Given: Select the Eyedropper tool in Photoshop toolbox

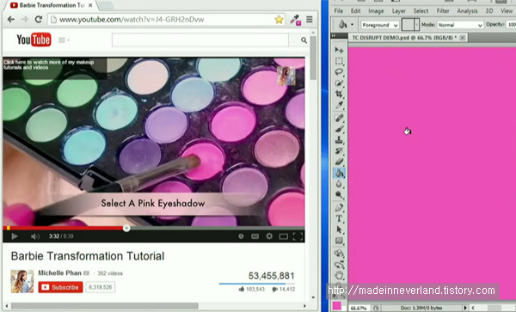Looking at the screenshot, I should (x=339, y=105).
